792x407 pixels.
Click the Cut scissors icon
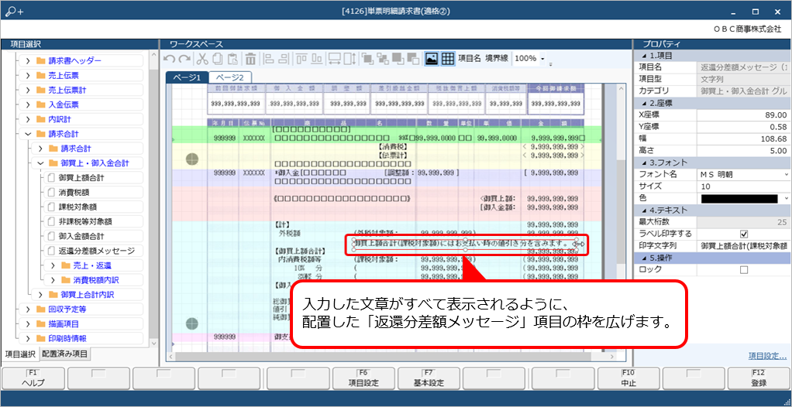(201, 59)
